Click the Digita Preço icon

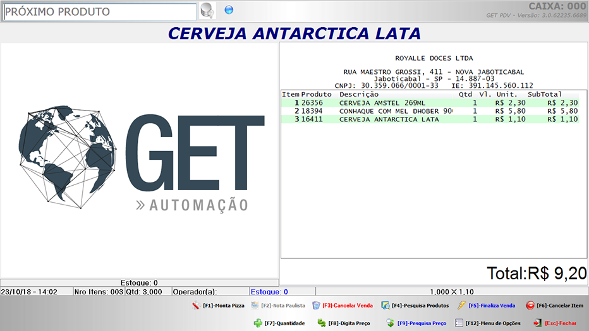pos(322,323)
